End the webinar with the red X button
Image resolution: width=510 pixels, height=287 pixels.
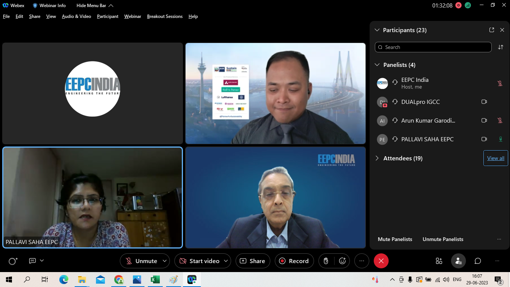(381, 261)
